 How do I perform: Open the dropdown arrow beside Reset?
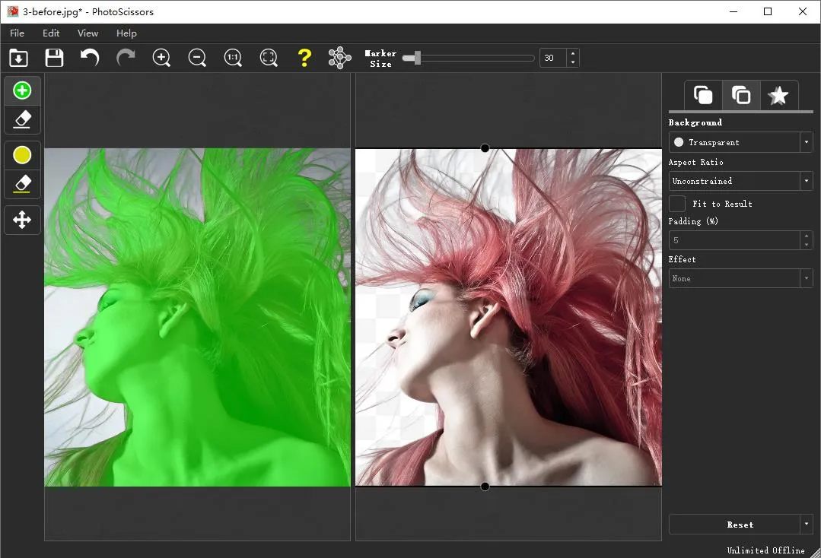tap(806, 525)
